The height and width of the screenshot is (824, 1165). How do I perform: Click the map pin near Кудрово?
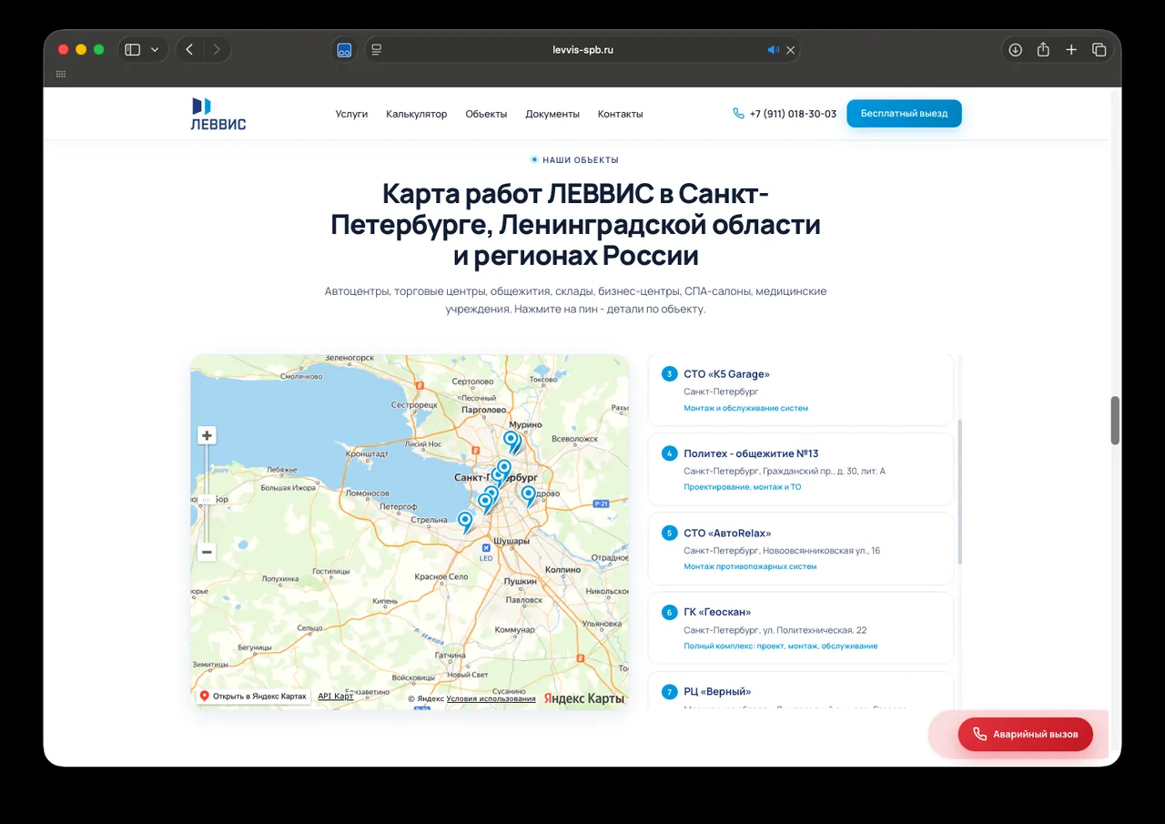(x=528, y=495)
